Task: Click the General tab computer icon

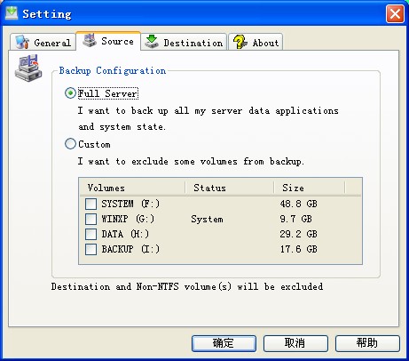Action: tap(22, 42)
